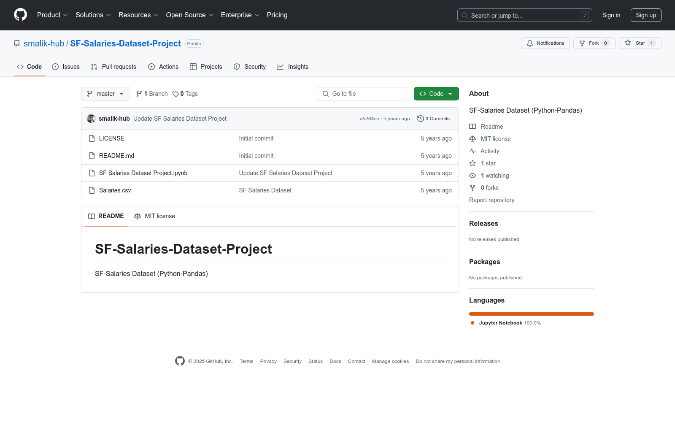Switch to the Insights tab
675x422 pixels.
(x=293, y=67)
